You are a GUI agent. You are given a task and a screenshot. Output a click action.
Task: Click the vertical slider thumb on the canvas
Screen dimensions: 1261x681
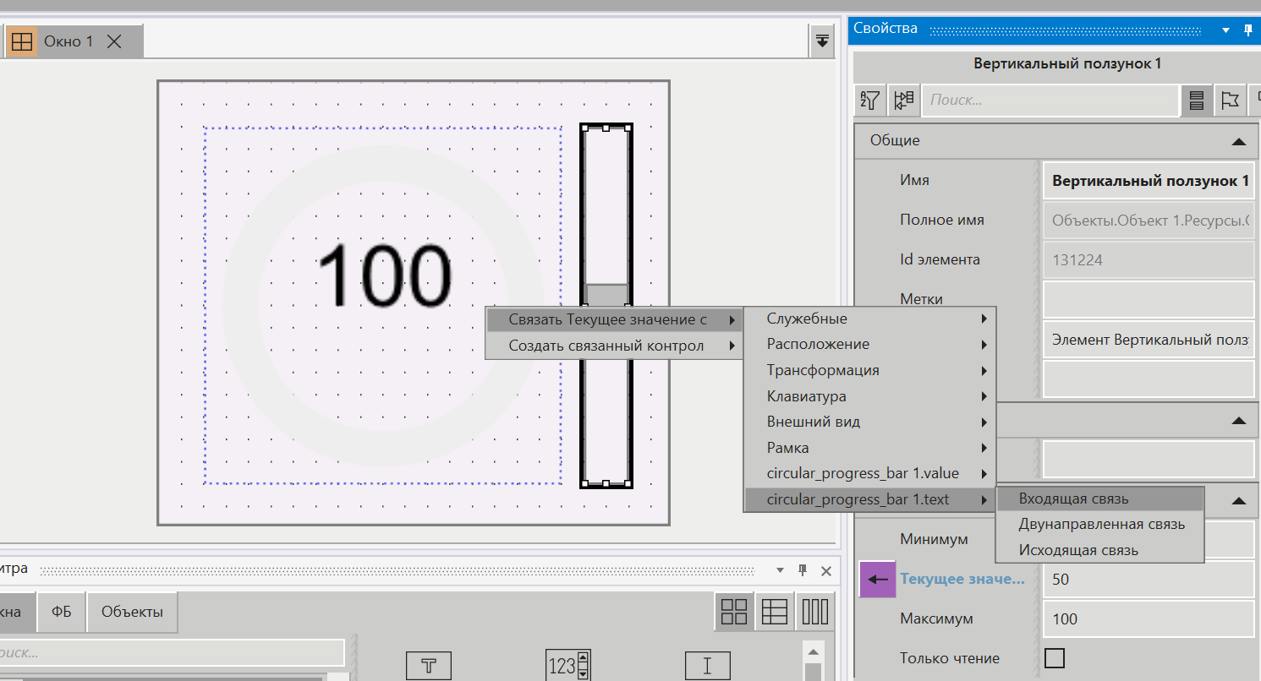click(606, 294)
